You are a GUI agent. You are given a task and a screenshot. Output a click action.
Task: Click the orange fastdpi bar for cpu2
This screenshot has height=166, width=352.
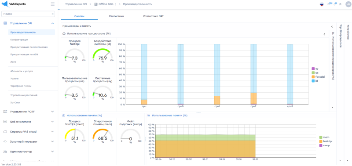tap(253, 98)
